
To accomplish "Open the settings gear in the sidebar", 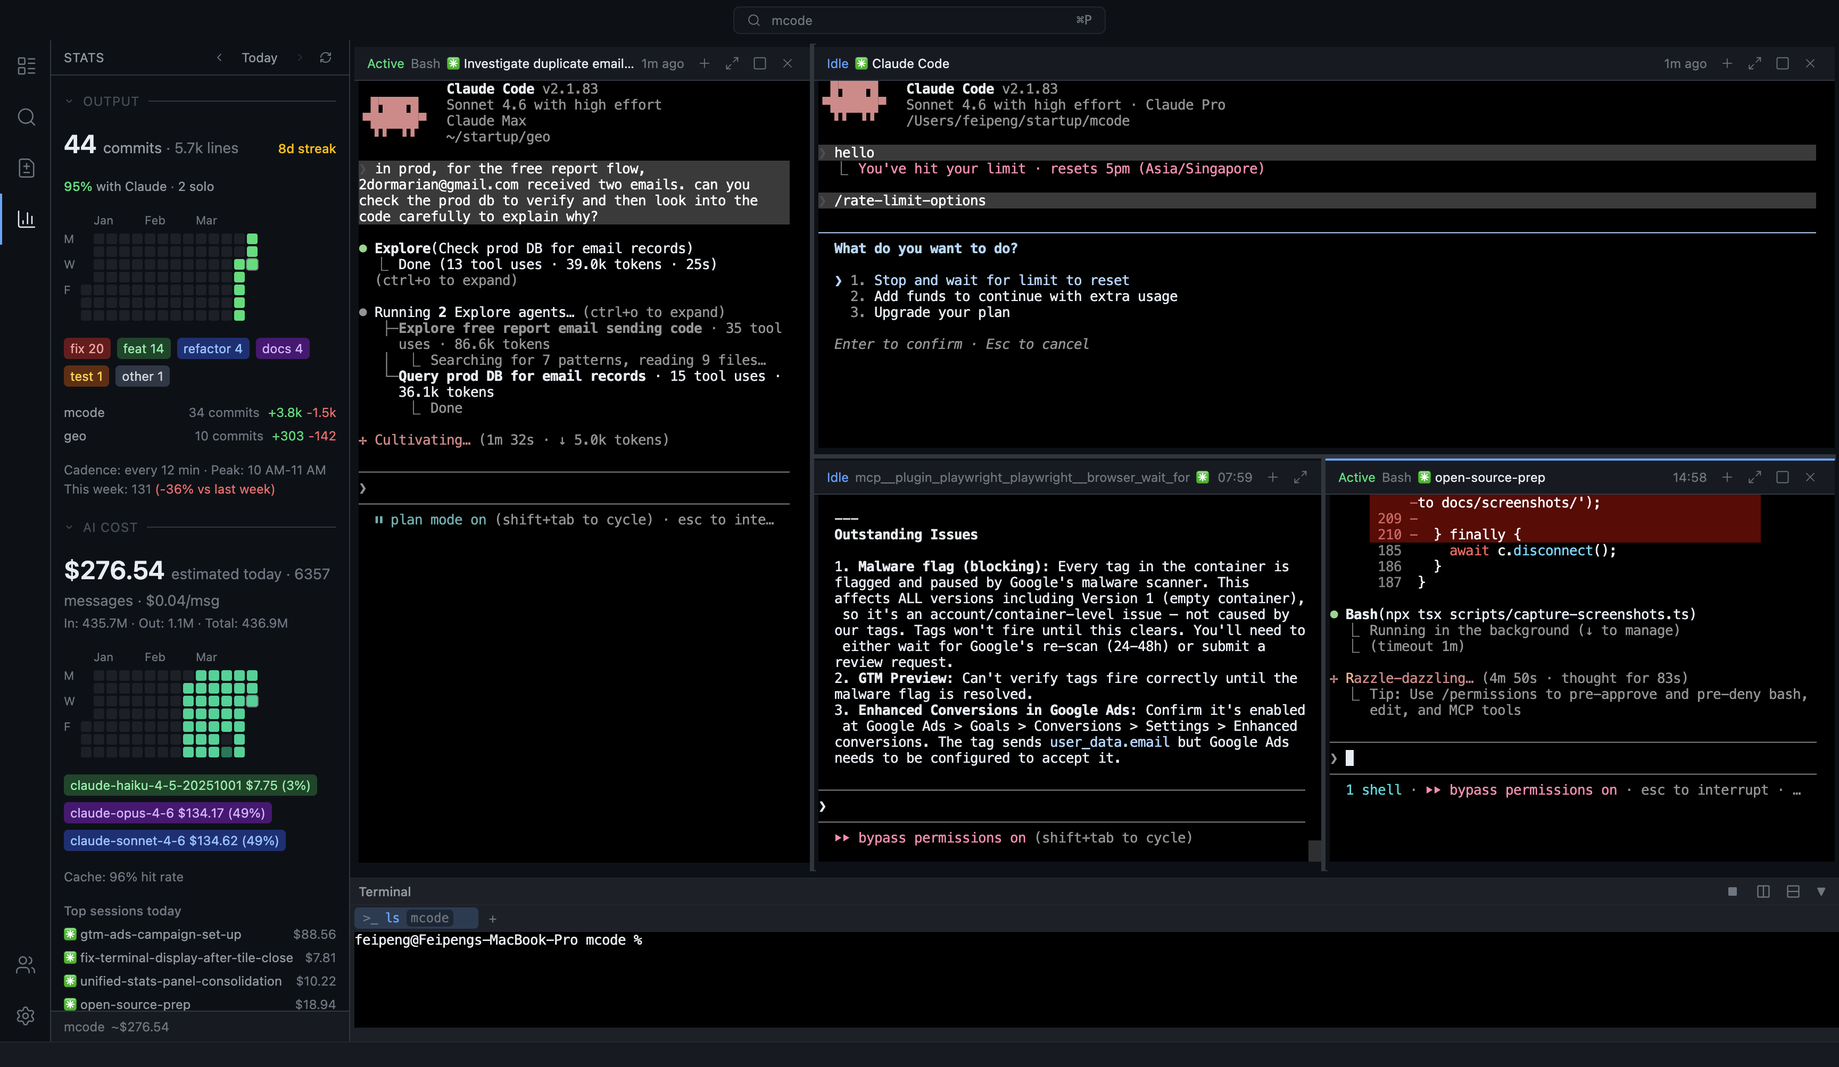I will pyautogui.click(x=26, y=1015).
